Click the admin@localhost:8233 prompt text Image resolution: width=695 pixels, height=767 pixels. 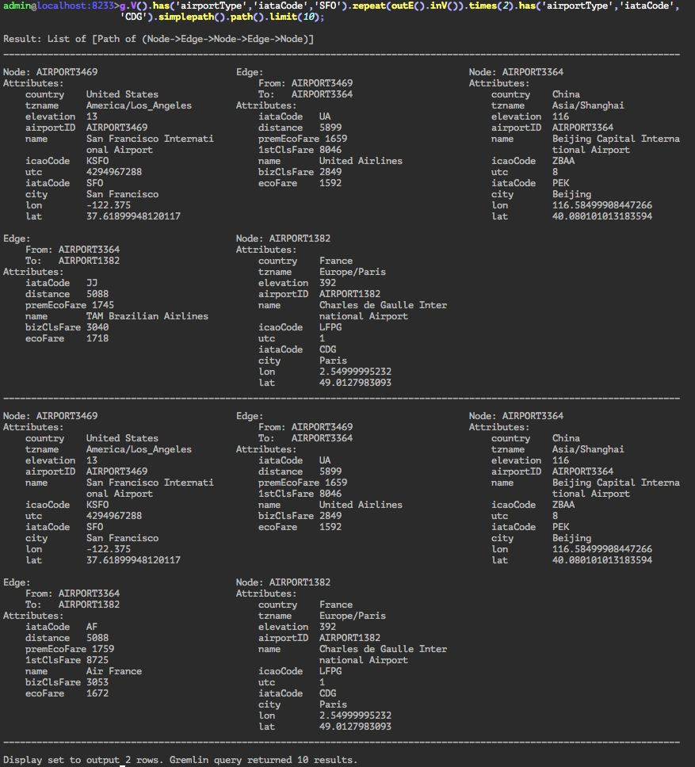pos(59,6)
